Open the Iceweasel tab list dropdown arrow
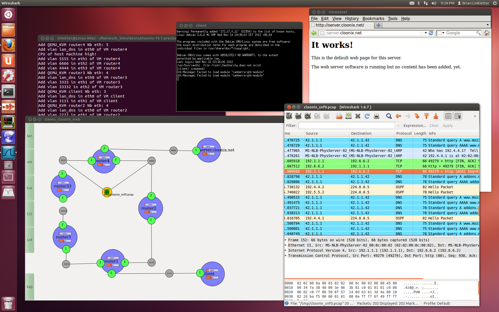The image size is (499, 312). coord(488,25)
